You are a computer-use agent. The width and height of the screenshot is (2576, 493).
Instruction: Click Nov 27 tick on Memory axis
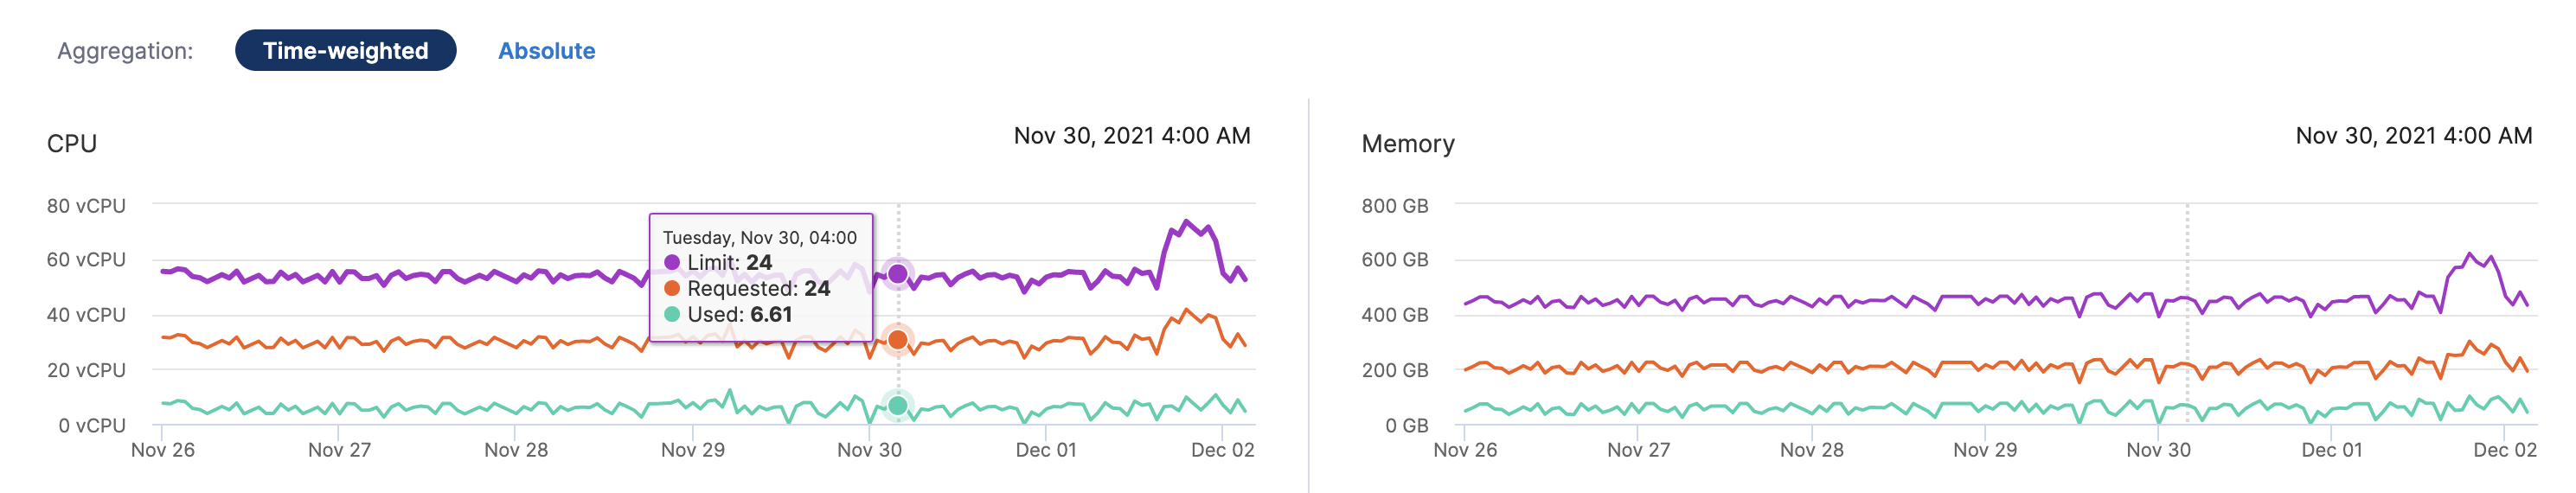[x=1638, y=450]
